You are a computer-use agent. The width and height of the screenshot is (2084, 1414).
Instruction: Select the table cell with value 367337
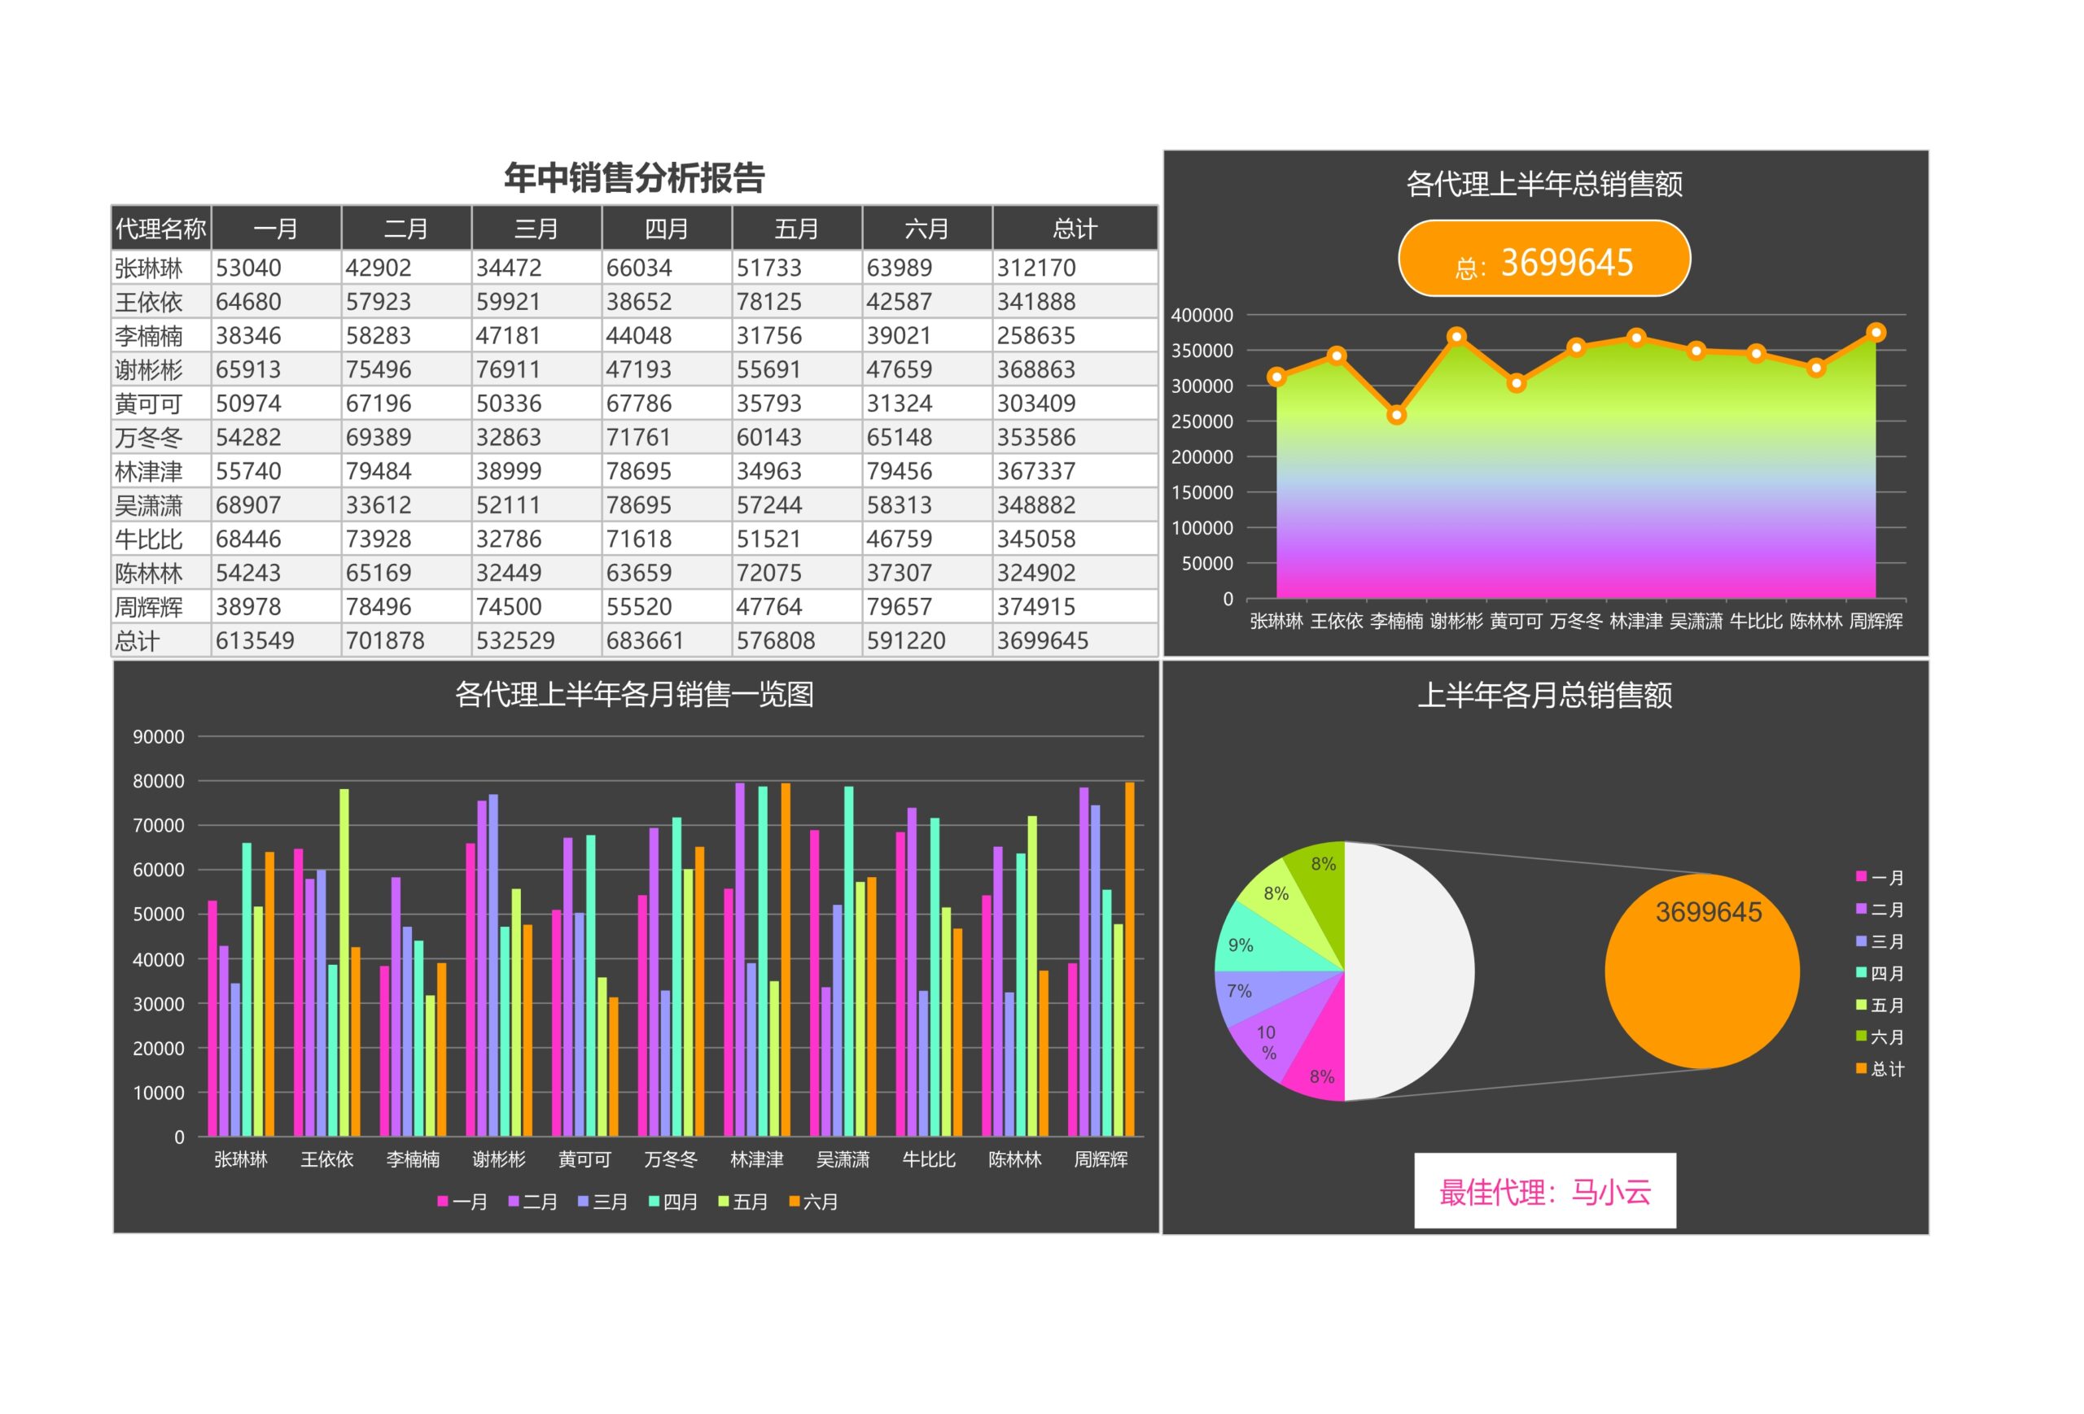pyautogui.click(x=1075, y=470)
